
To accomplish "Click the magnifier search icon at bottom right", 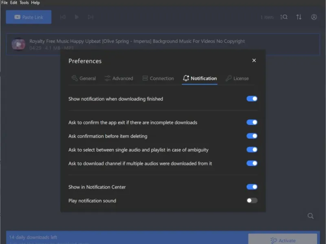I will (311, 216).
